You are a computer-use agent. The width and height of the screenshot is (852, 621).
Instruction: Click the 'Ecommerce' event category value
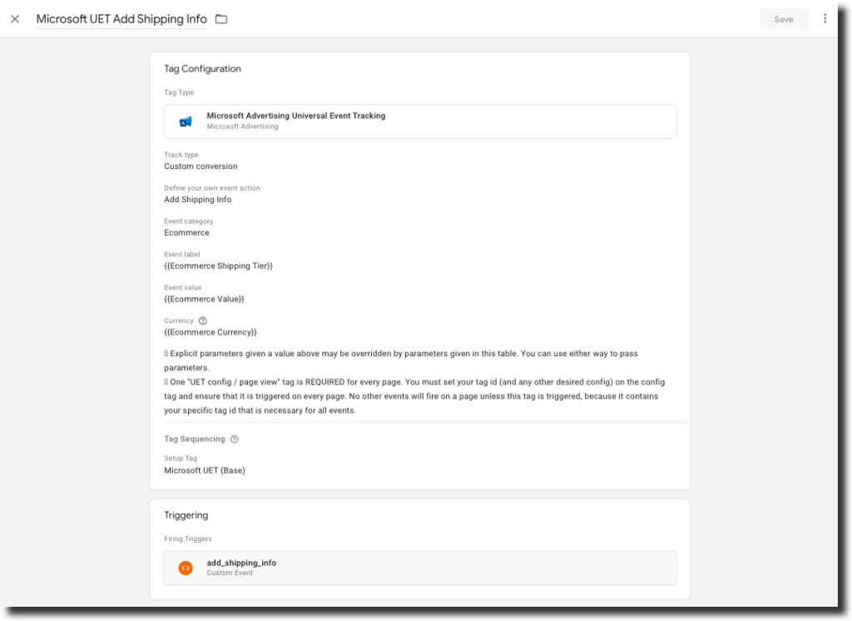pos(186,233)
